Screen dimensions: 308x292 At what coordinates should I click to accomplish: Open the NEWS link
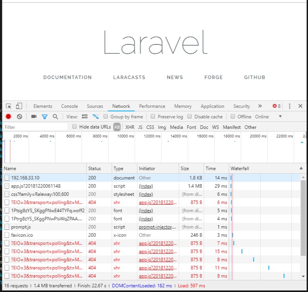tap(175, 77)
